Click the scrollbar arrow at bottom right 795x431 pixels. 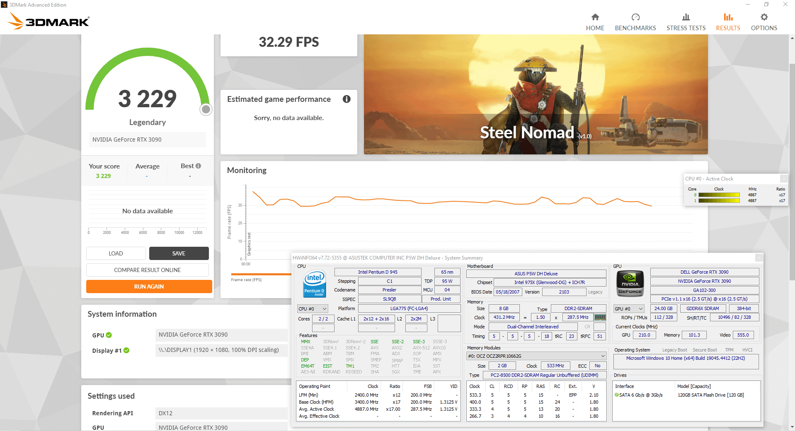pos(791,428)
